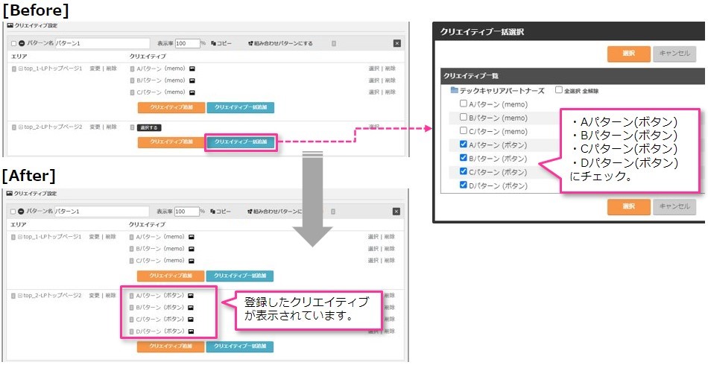The image size is (708, 365).
Task: Click the round minus icon in After panel header
Action: 21,211
